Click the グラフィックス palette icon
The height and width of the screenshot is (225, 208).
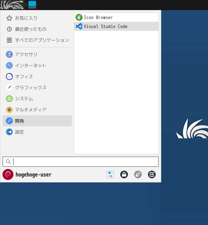click(9, 88)
